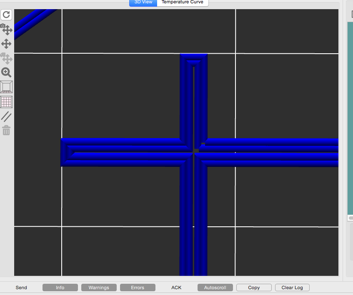Toggle the Send log filter
The width and height of the screenshot is (353, 295).
click(21, 288)
